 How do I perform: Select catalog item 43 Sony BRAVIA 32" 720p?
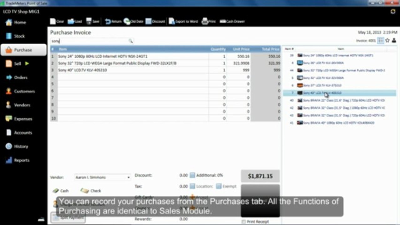click(x=339, y=115)
